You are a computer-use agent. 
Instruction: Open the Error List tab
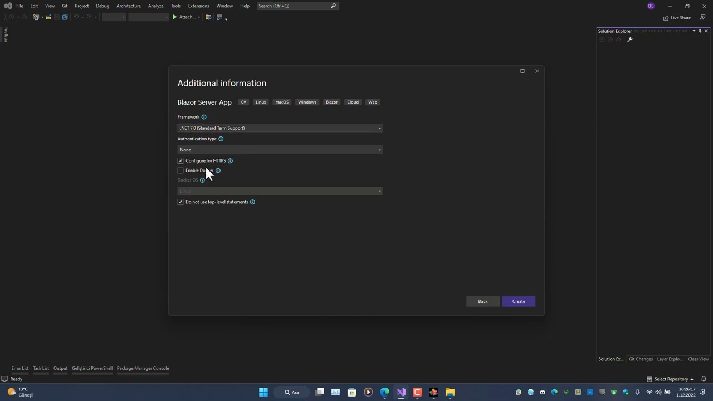coord(20,368)
